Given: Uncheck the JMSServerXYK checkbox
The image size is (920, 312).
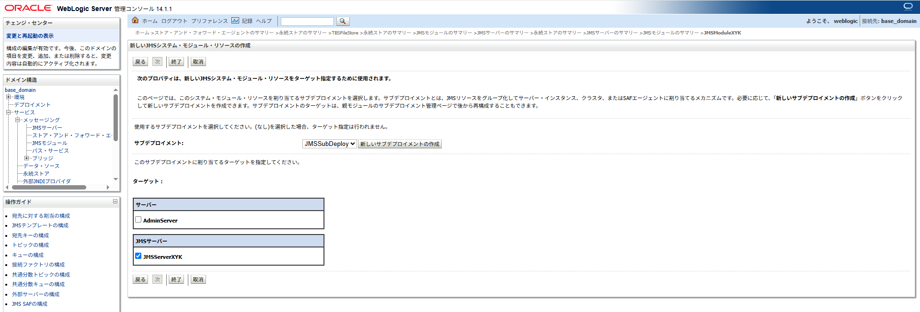Looking at the screenshot, I should pyautogui.click(x=138, y=256).
